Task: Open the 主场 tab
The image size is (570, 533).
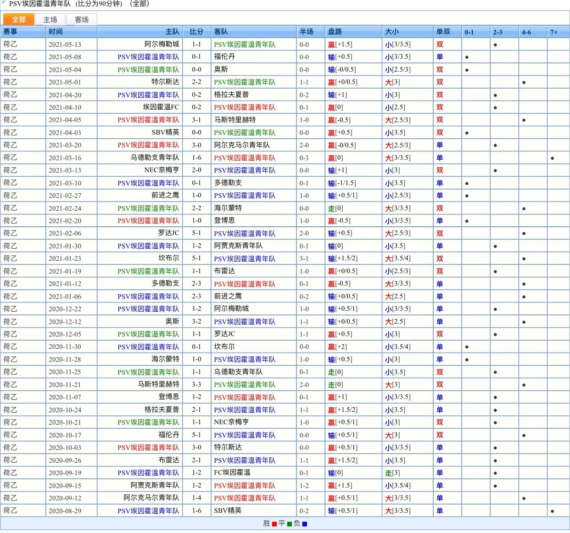Action: click(50, 19)
